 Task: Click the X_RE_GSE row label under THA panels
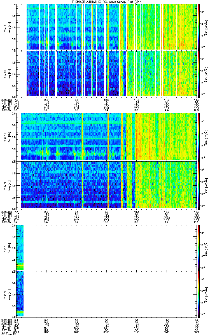(x=7, y=100)
